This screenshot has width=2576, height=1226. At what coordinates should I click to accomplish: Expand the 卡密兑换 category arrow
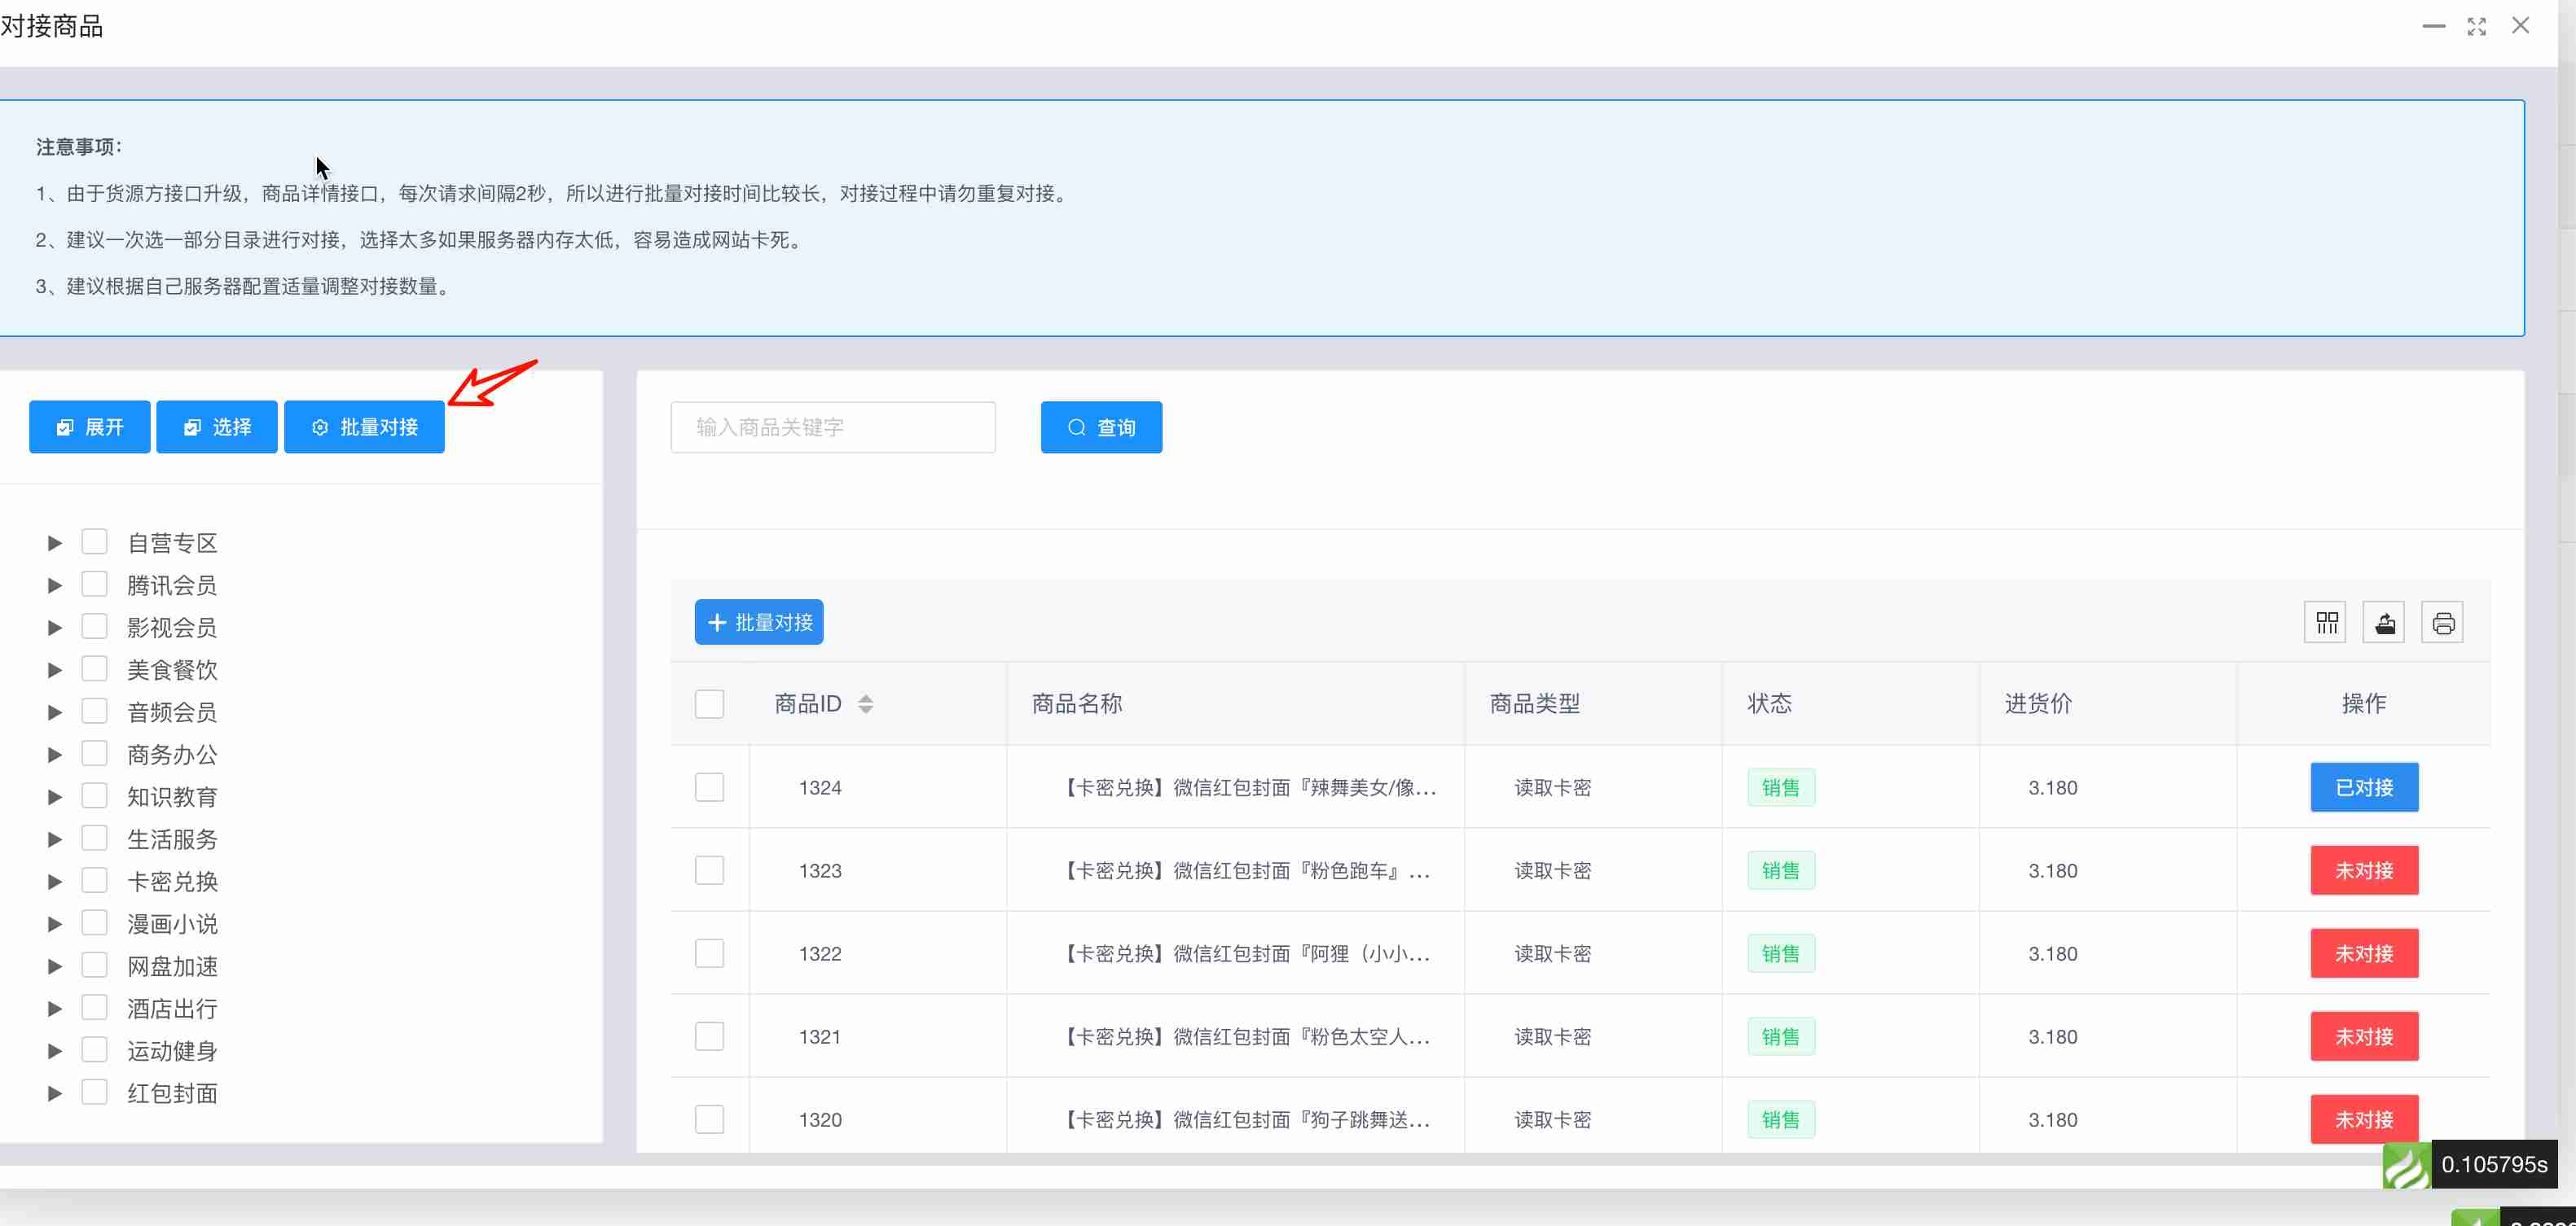pos(55,882)
